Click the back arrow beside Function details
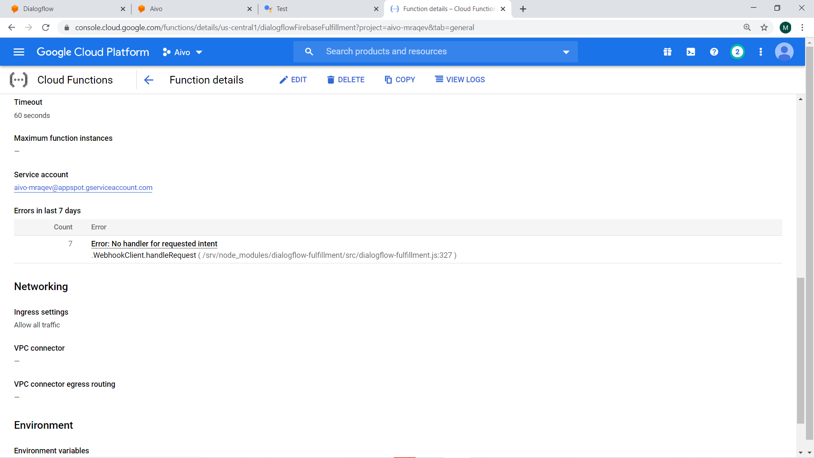 (148, 80)
